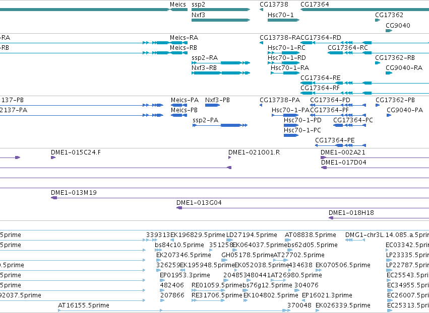Click EST EK104802.5prime
429x313 pixels.
[x=271, y=295]
